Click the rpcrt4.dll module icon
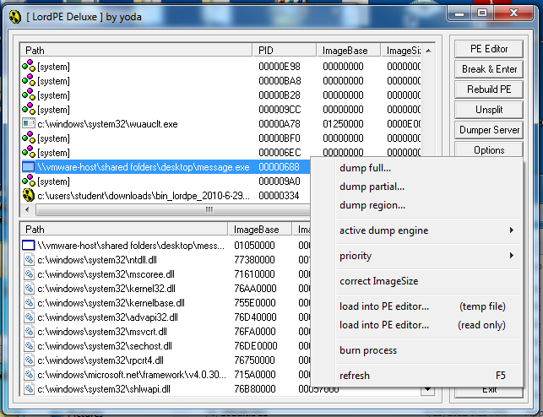 tap(29, 360)
